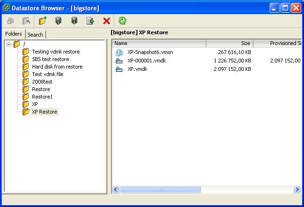
Task: Select file XP.vmdk
Action: pos(137,69)
